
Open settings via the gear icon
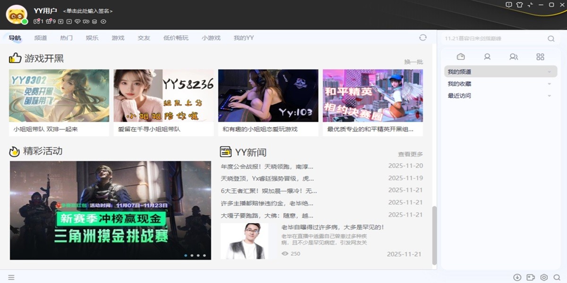[x=544, y=277]
